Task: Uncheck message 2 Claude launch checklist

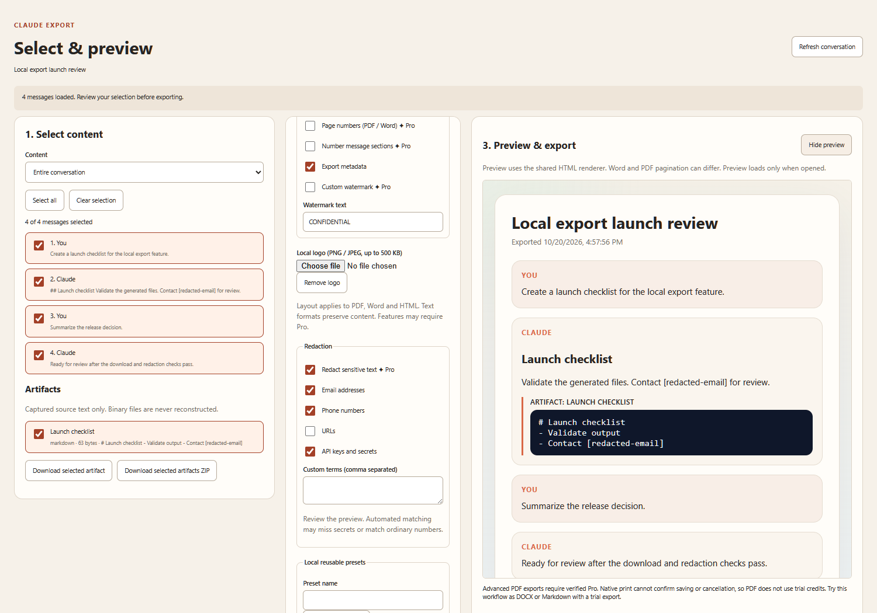Action: pyautogui.click(x=39, y=281)
